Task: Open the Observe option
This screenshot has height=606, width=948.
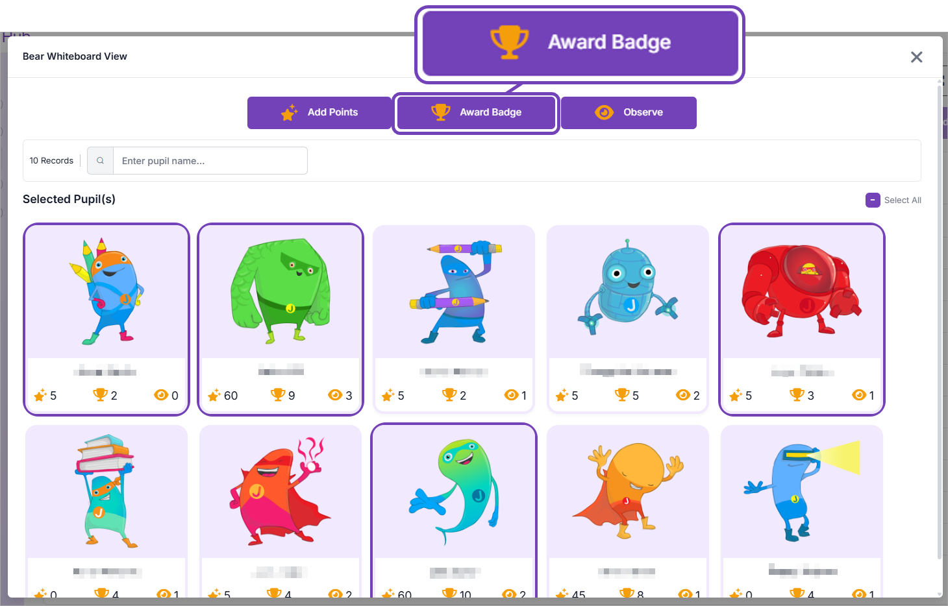Action: pyautogui.click(x=629, y=113)
